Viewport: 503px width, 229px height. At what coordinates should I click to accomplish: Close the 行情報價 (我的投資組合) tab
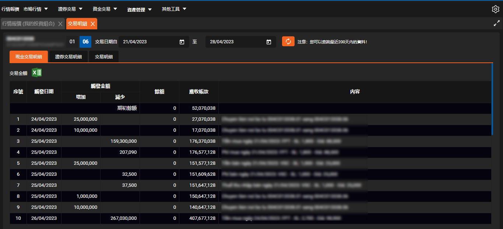click(60, 24)
